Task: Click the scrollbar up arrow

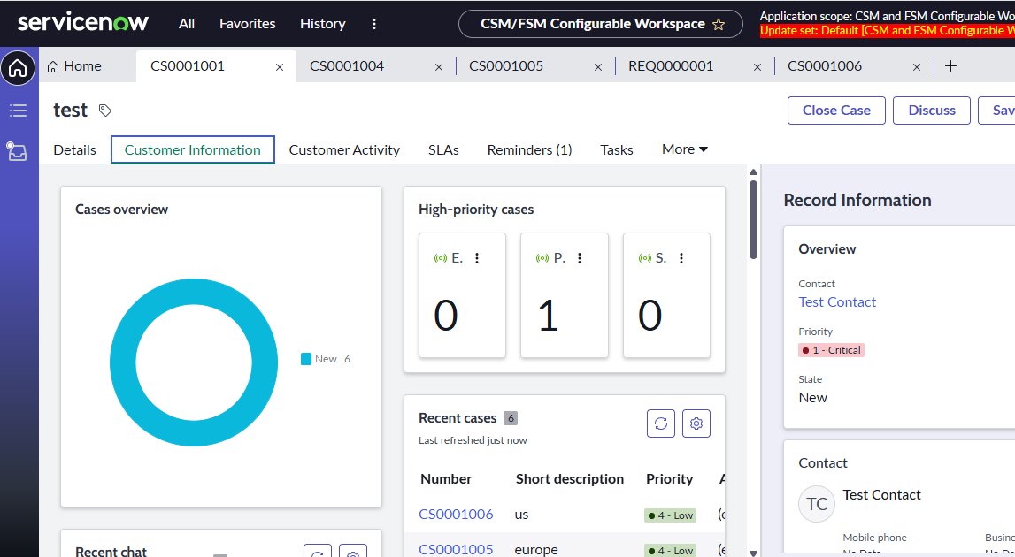Action: tap(753, 172)
